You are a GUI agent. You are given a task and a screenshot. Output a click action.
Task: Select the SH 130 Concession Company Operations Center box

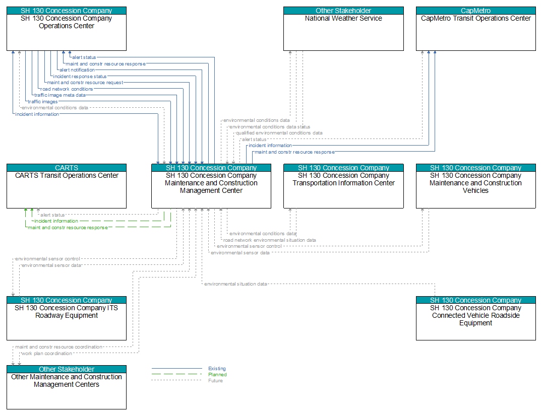(x=67, y=29)
